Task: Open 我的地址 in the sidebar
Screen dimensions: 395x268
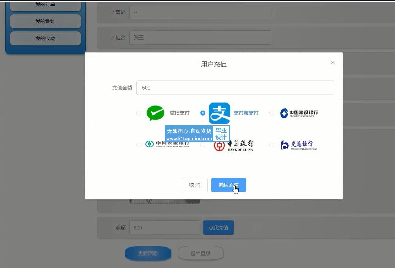Action: 45,21
